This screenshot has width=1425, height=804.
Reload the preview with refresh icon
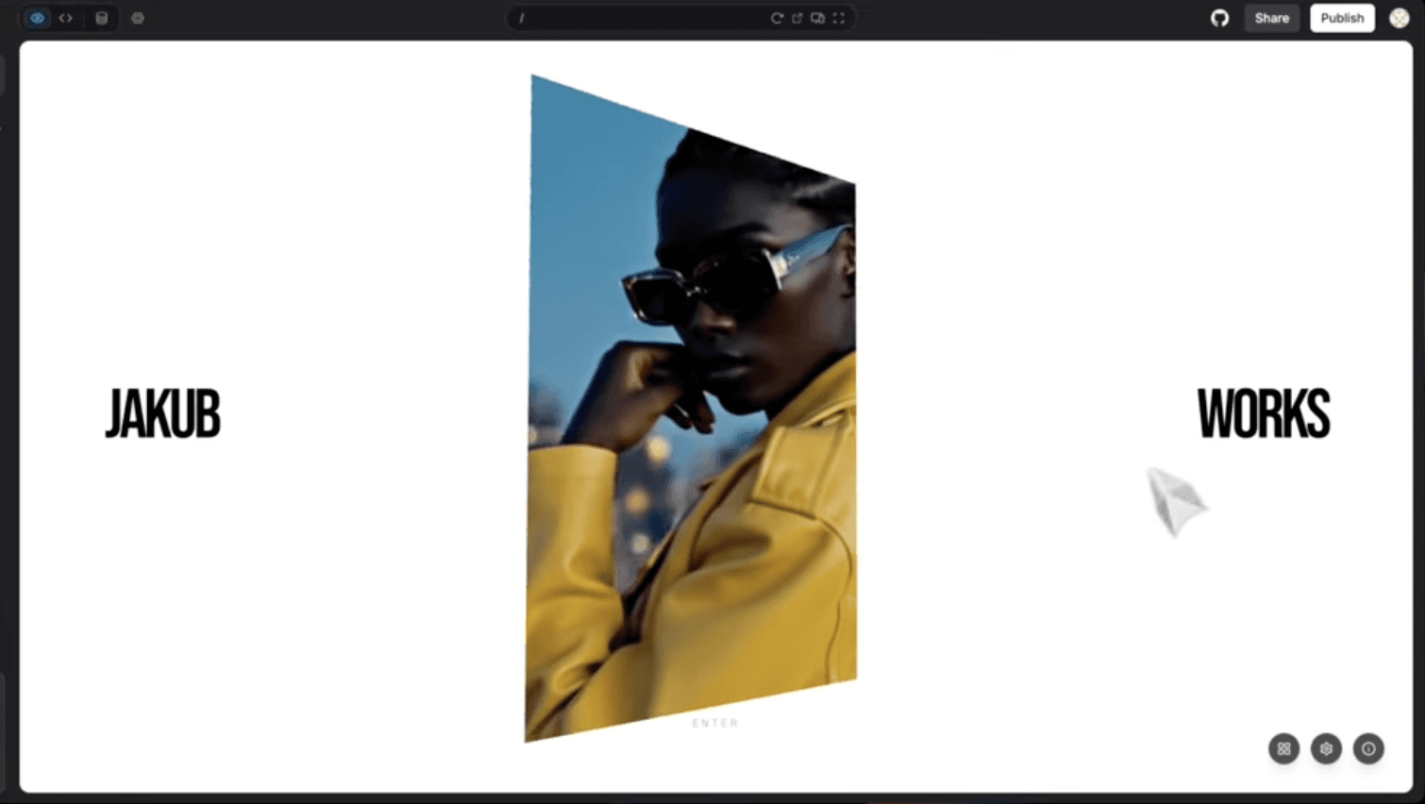777,18
